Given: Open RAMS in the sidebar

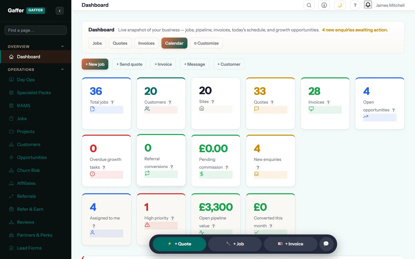Looking at the screenshot, I should pyautogui.click(x=36, y=106).
